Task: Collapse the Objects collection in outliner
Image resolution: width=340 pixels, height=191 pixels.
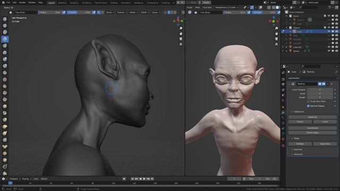Action: [x=287, y=28]
